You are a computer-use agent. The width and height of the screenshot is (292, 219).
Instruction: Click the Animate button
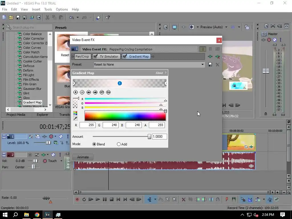(83, 157)
